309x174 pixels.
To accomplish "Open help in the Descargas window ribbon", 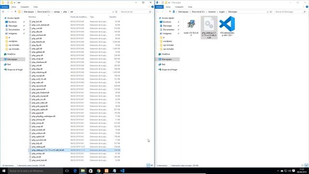I will (x=307, y=7).
